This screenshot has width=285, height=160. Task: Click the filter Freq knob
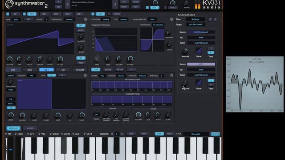(97, 59)
